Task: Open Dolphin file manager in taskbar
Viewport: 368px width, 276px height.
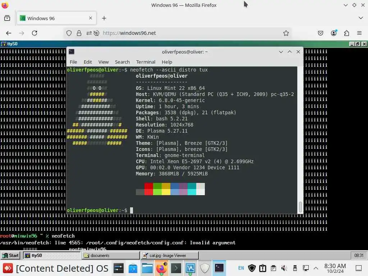Action: click(147, 268)
